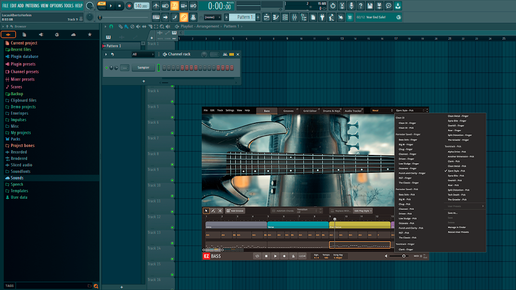Click the Edit Play Style button
Viewport: 516px width, 290px height.
point(363,211)
